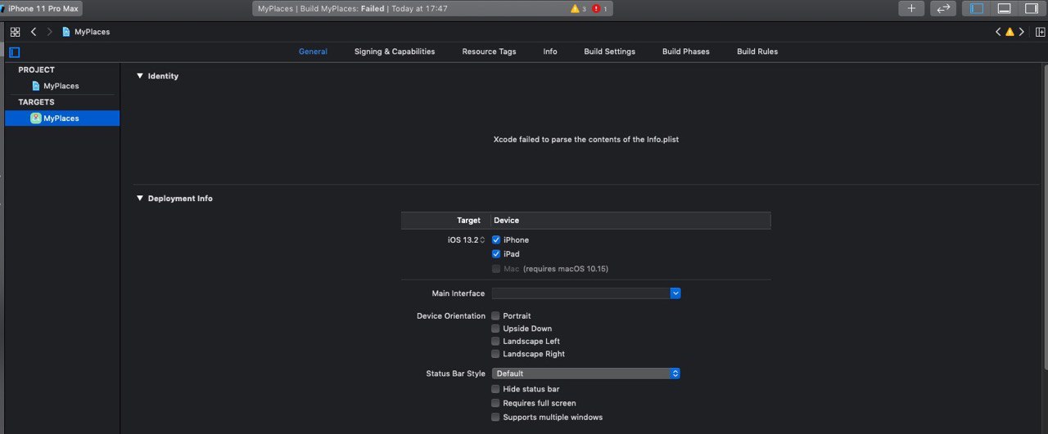Toggle the bottom debug area
Screen dimensions: 1048x434
pos(1004,8)
